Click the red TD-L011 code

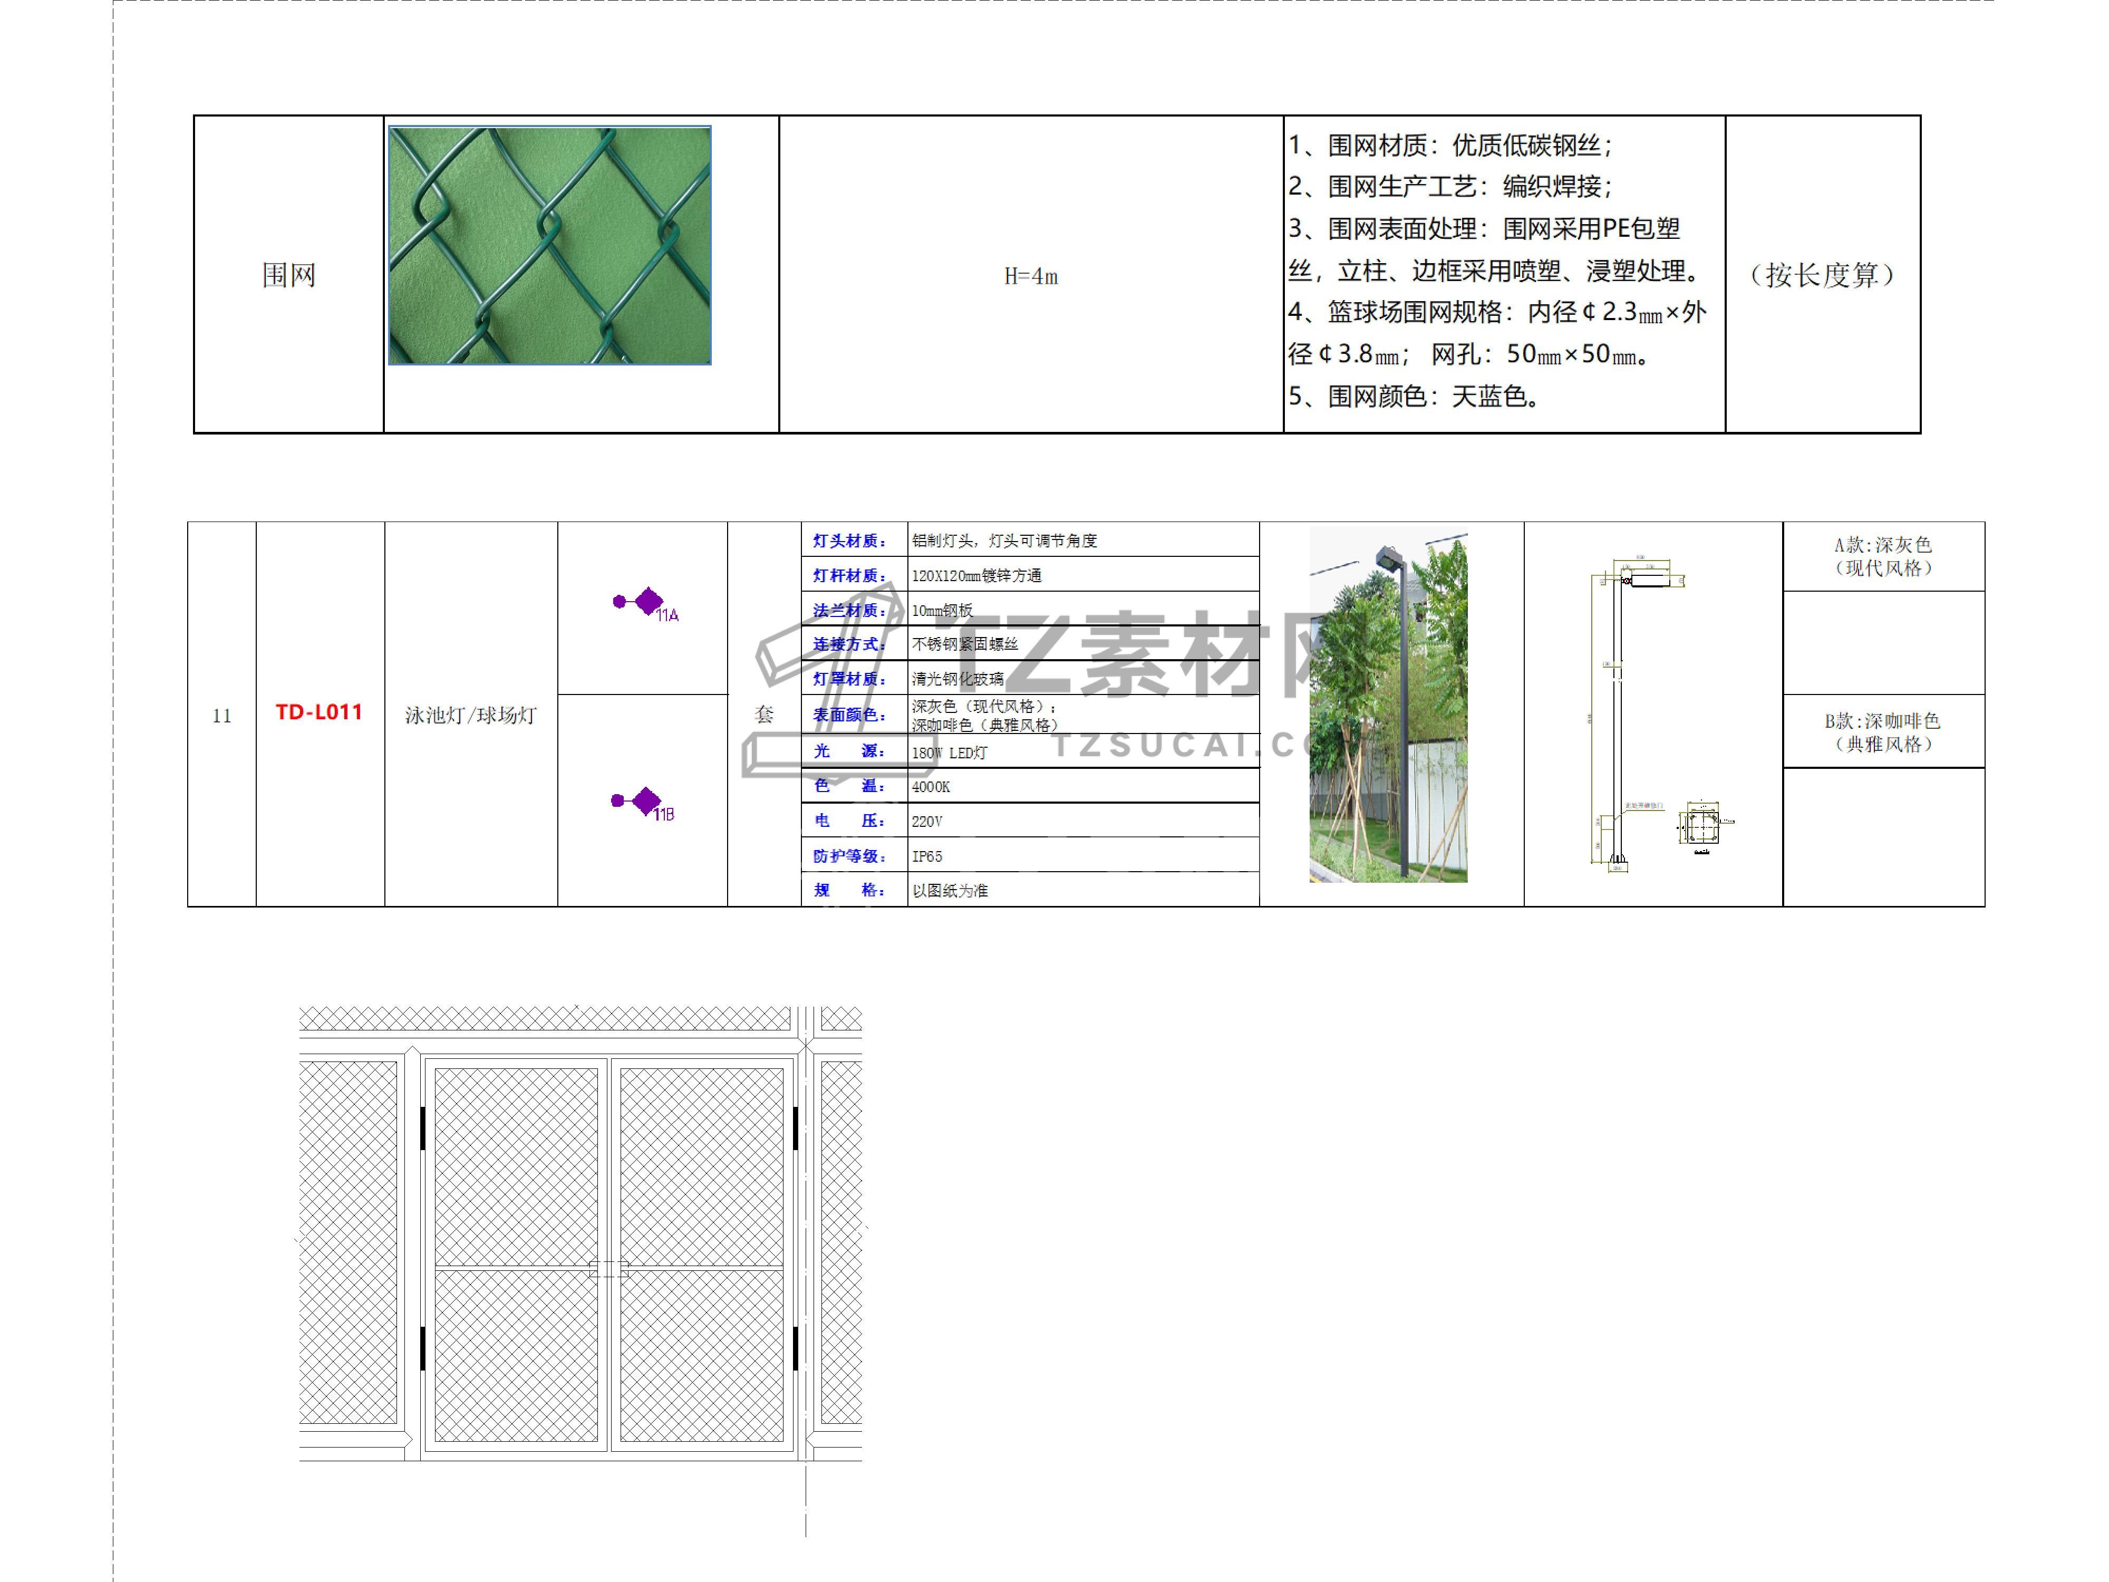click(320, 712)
